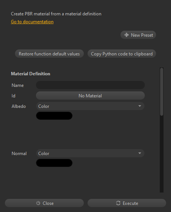The image size is (171, 212).
Task: Copy Python code to clipboard
Action: [122, 54]
